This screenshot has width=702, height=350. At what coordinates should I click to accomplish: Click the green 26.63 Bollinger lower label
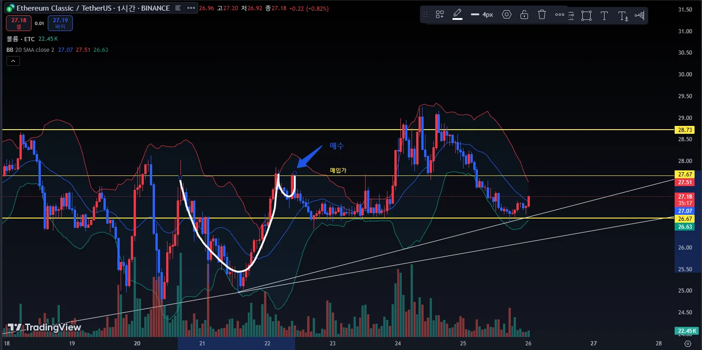(684, 227)
